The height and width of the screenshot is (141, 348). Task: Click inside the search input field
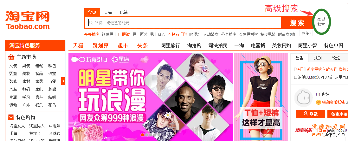[183, 22]
